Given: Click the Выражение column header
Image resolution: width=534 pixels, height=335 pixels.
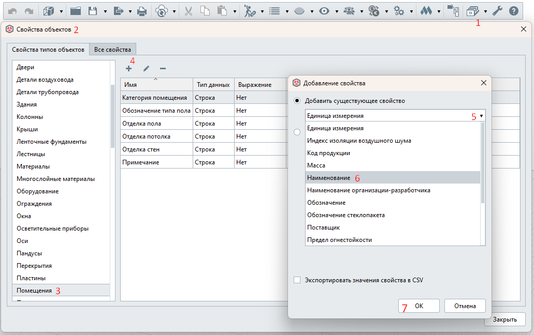Looking at the screenshot, I should [x=260, y=85].
